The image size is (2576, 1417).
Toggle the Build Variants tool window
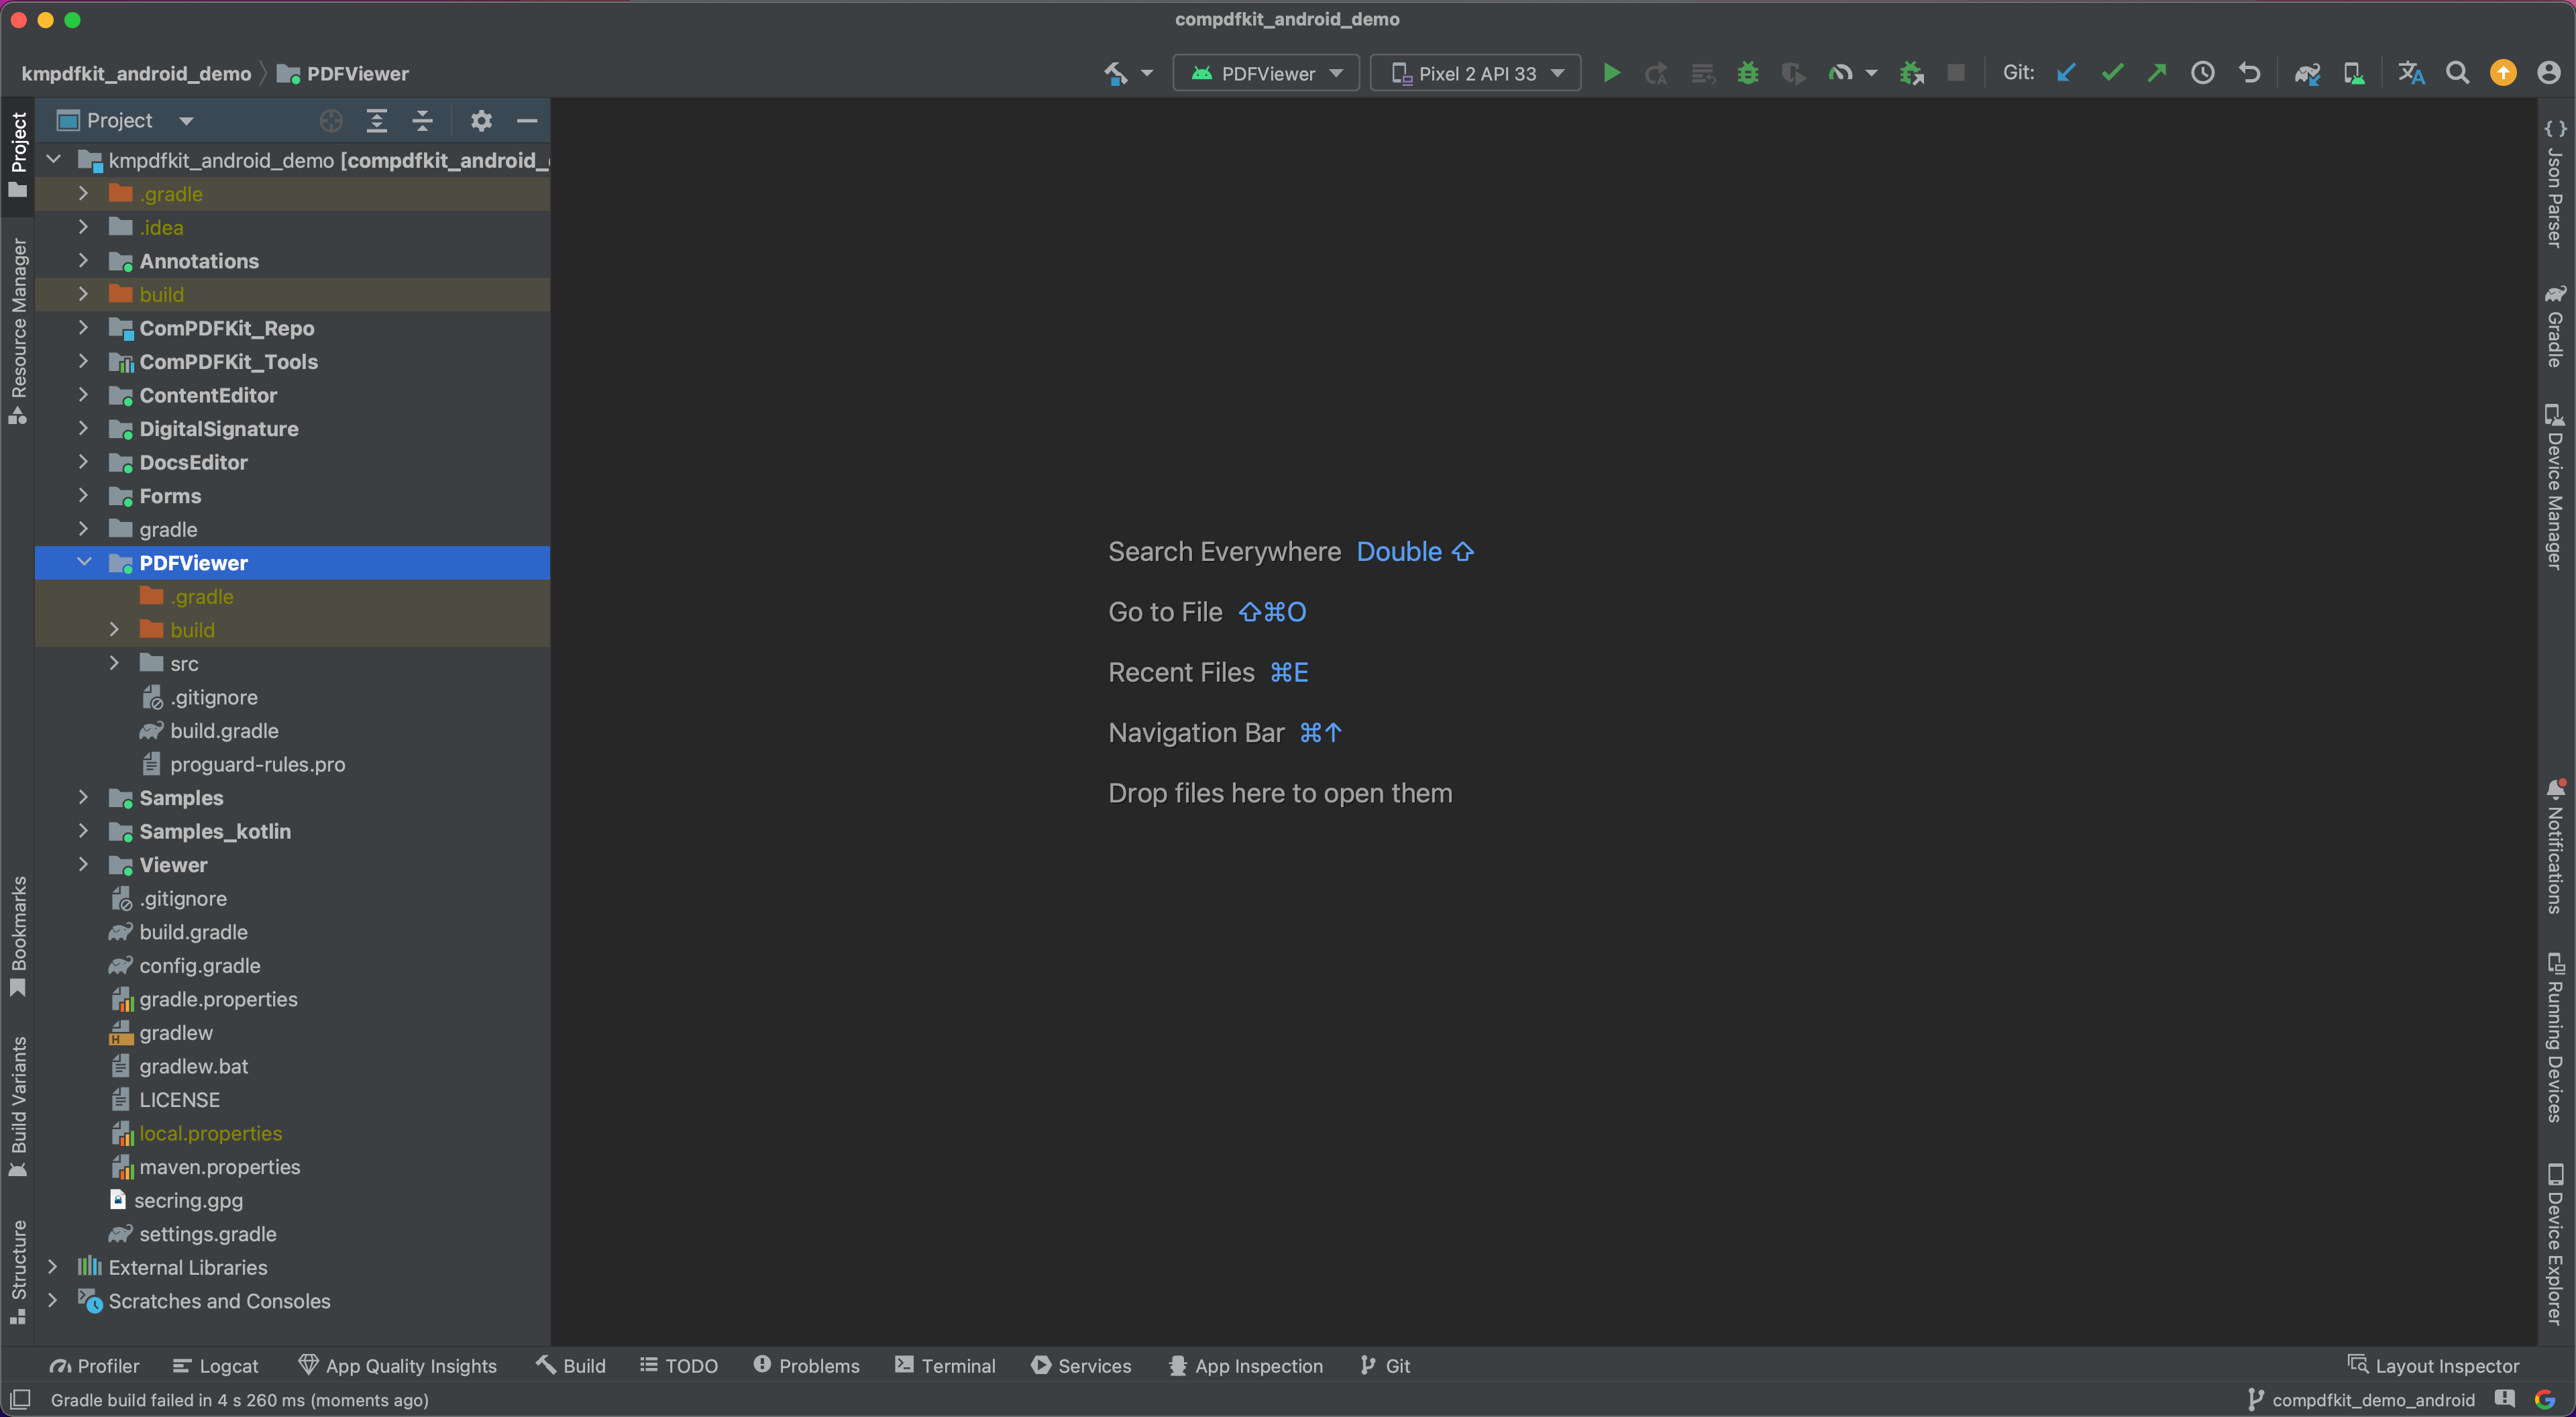(x=18, y=1106)
